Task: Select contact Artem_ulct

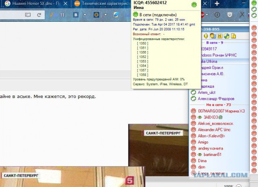Action: pyautogui.click(x=206, y=92)
